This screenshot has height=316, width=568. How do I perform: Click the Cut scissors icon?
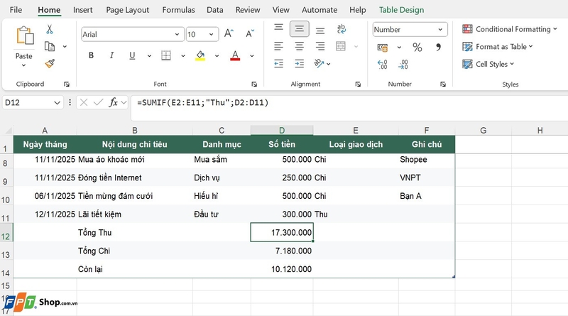click(x=50, y=29)
